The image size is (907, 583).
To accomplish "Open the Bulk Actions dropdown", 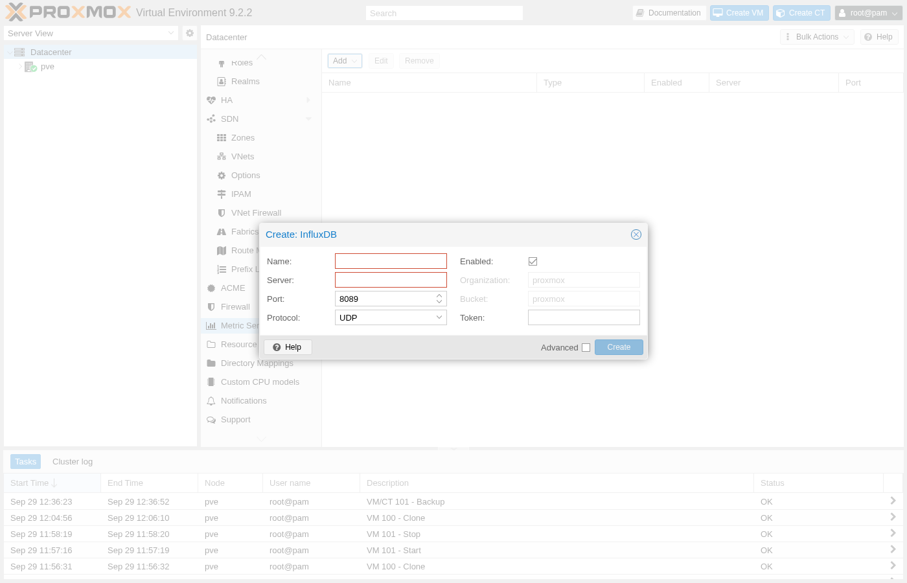I will point(817,37).
